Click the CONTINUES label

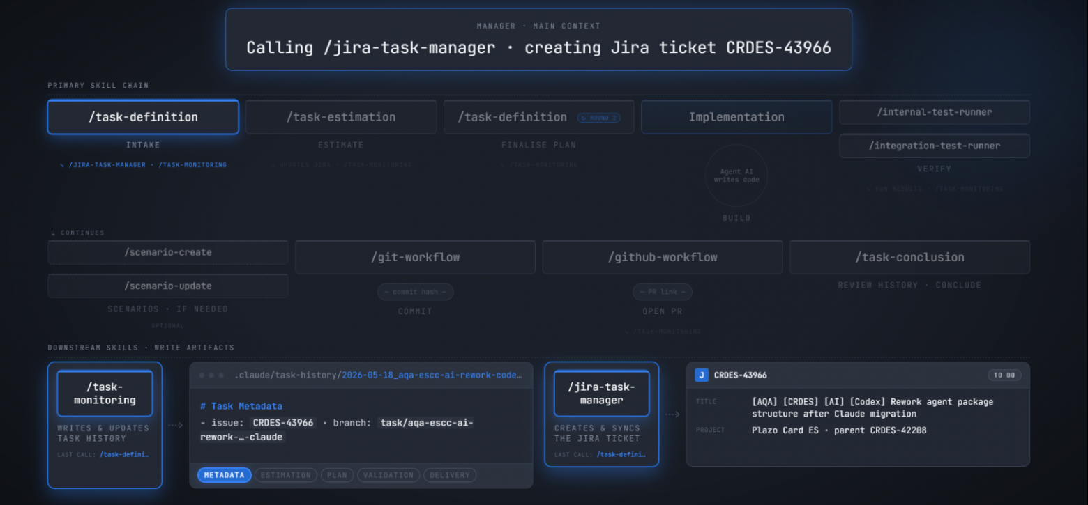77,233
